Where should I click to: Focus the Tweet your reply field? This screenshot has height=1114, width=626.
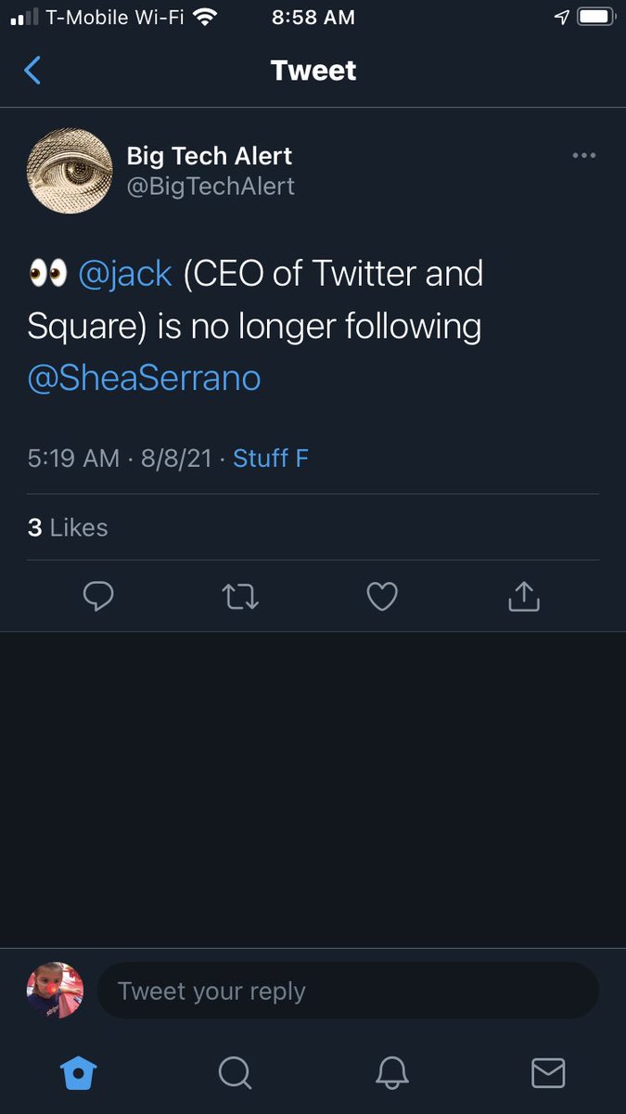pyautogui.click(x=348, y=991)
